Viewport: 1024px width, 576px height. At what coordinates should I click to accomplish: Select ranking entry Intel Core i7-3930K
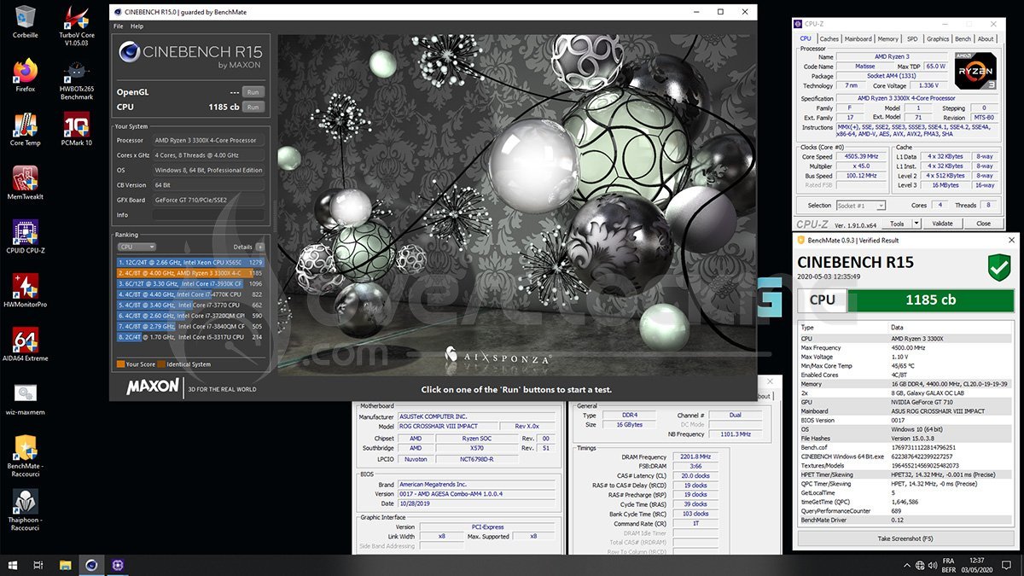pos(192,283)
